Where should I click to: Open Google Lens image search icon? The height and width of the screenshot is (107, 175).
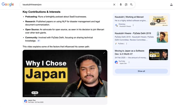pos(126,5)
